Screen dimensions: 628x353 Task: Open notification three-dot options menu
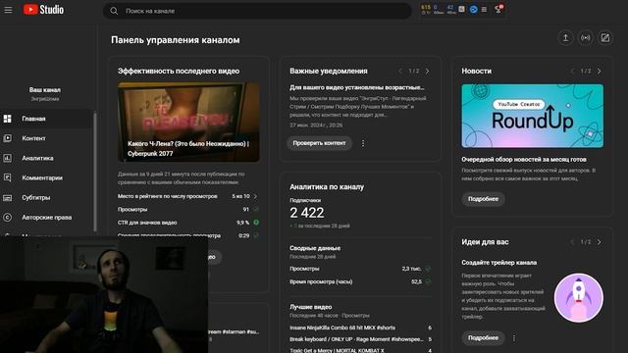[363, 143]
